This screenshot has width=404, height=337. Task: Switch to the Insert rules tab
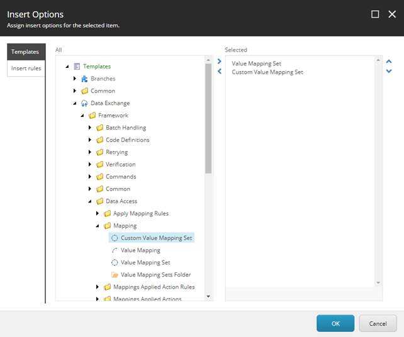coord(26,69)
